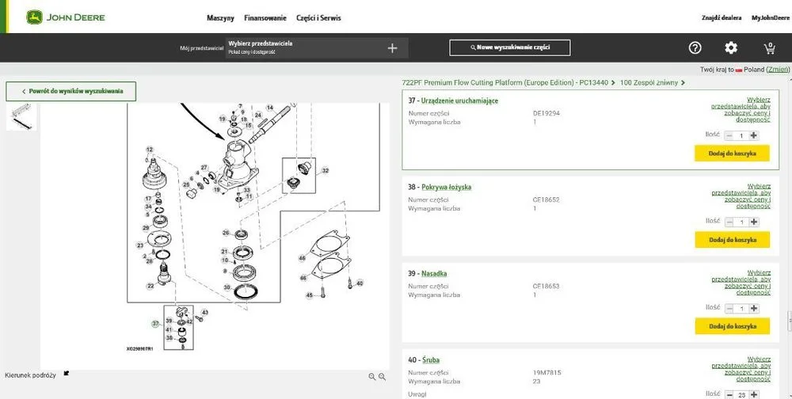The image size is (792, 399).
Task: Edit quantity field for item 39
Action: click(x=741, y=308)
